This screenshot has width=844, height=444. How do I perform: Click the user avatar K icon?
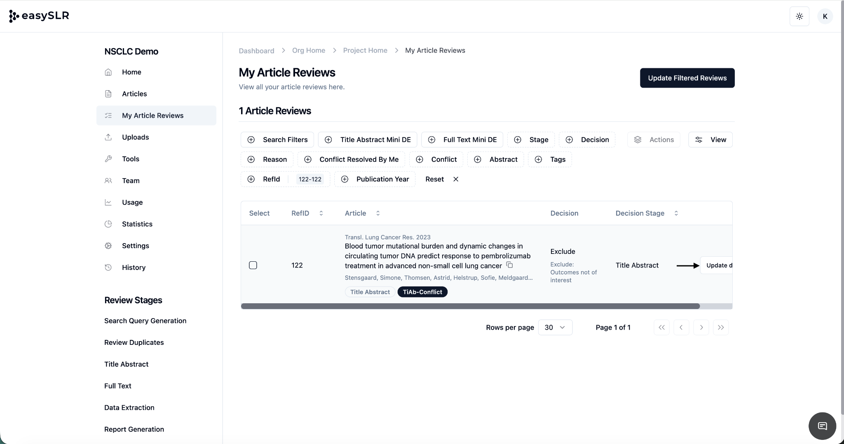tap(825, 16)
